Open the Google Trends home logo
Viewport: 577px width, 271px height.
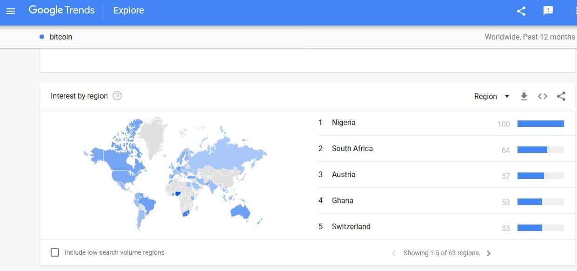coord(61,10)
